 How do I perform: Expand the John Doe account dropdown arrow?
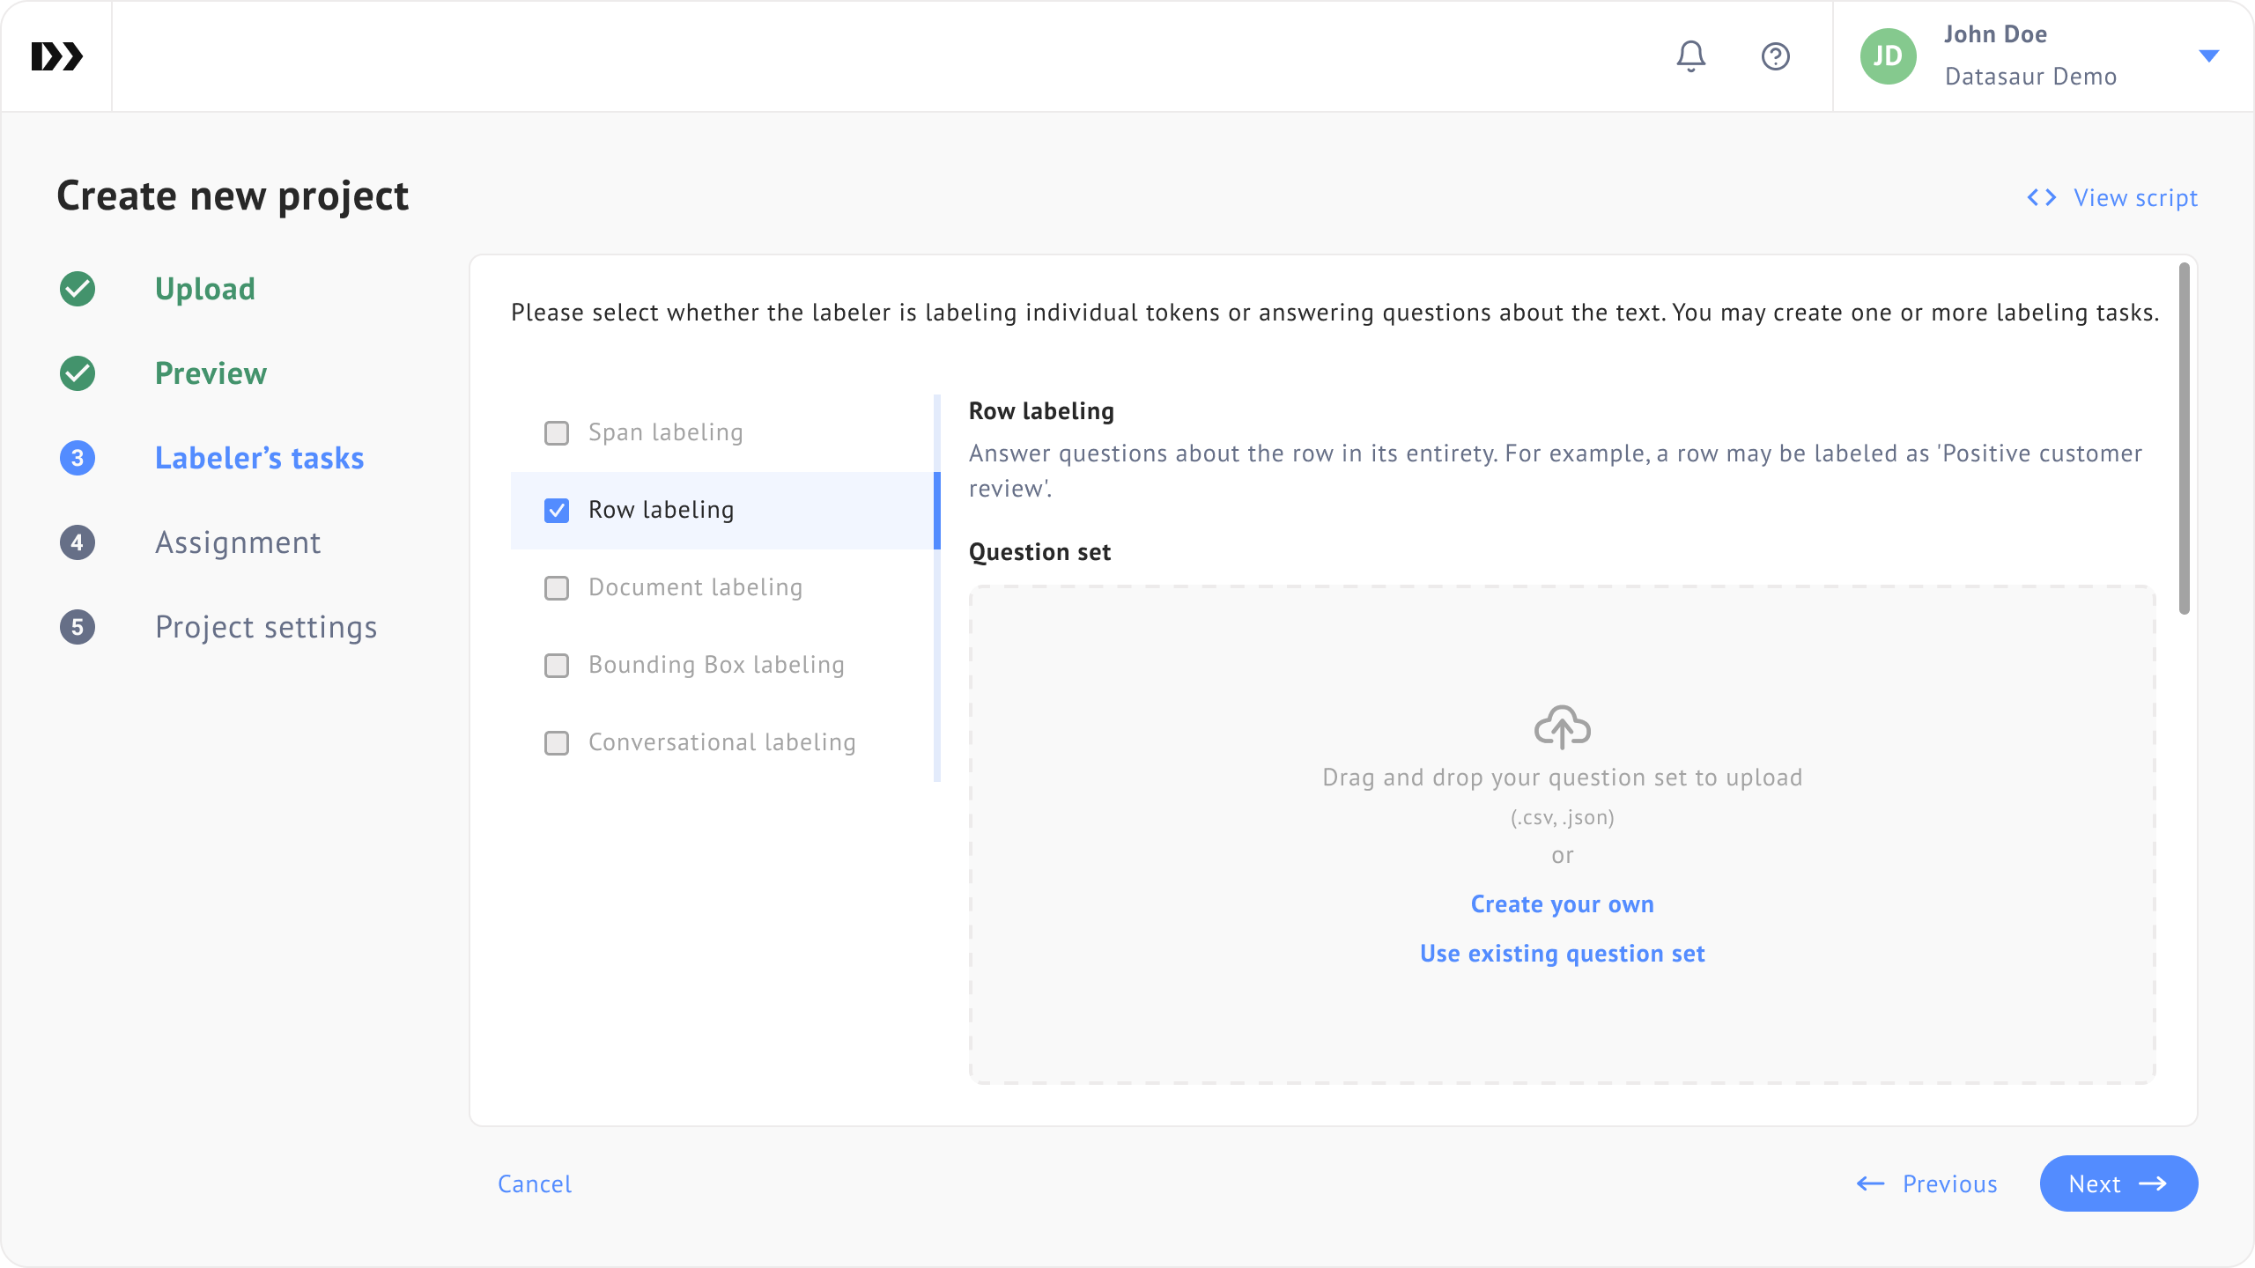coord(2208,56)
